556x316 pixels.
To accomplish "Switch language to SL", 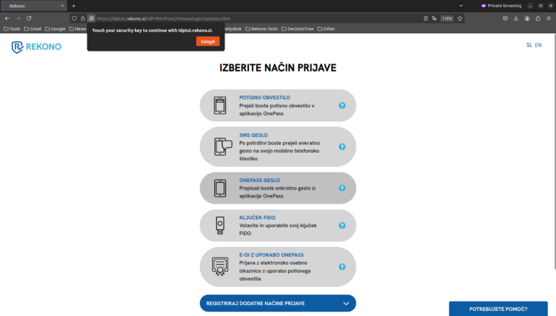I will pos(529,45).
